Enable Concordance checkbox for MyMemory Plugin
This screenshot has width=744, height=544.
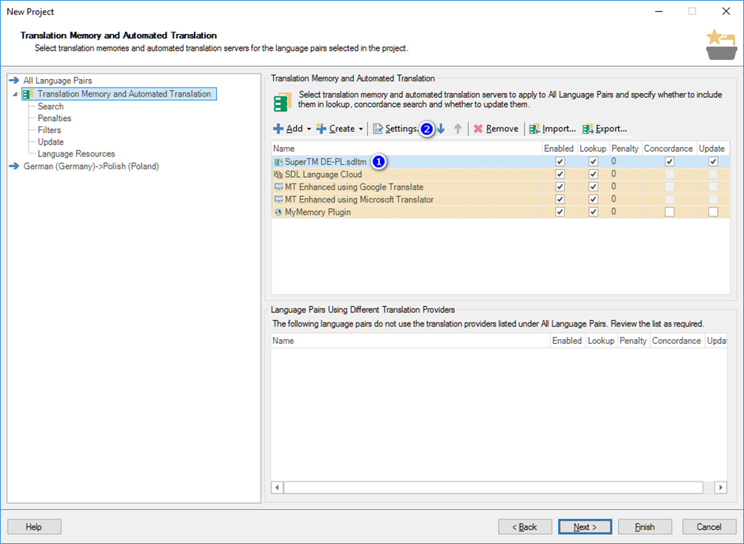coord(670,212)
